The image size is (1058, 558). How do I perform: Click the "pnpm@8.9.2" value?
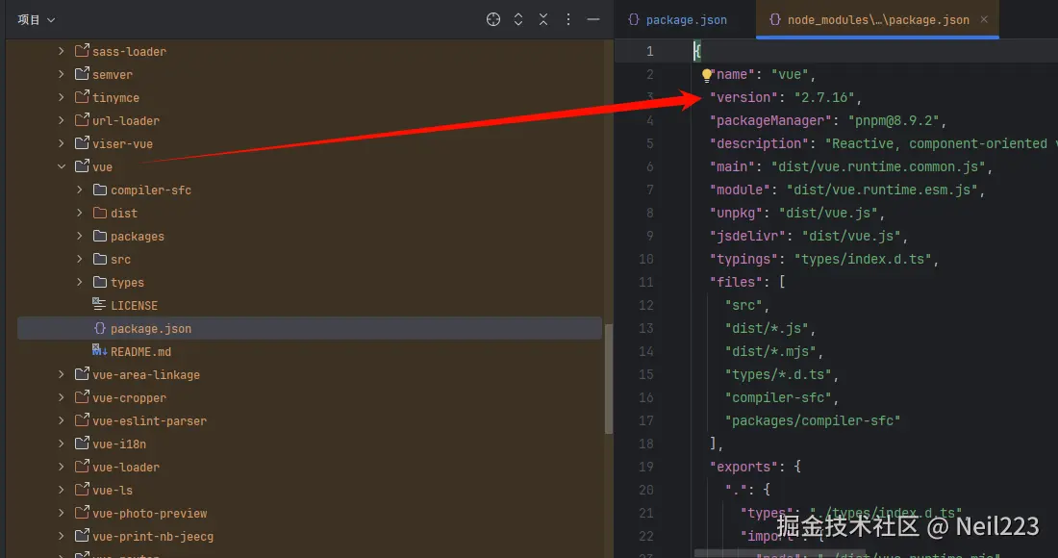(x=894, y=121)
